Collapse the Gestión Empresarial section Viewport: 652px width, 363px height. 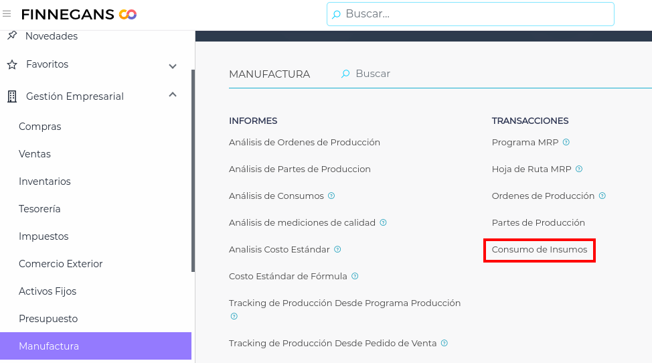173,95
